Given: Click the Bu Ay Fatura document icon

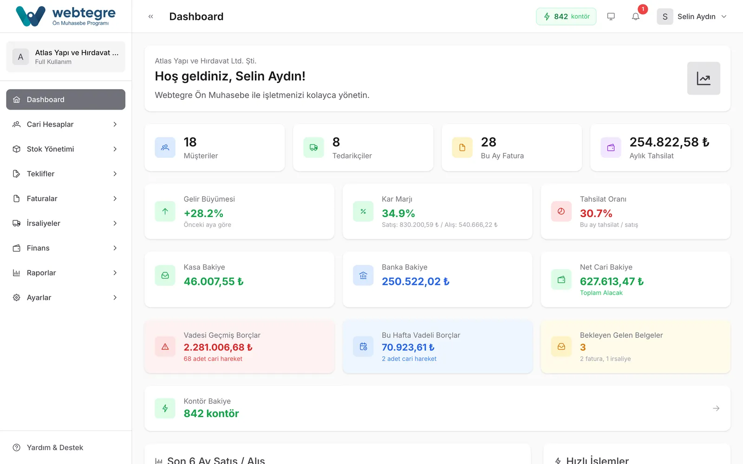Looking at the screenshot, I should click(462, 148).
